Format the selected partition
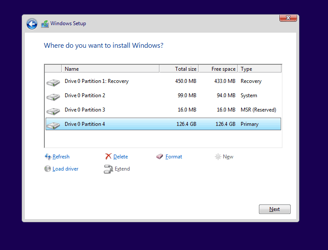The height and width of the screenshot is (250, 328). (x=174, y=157)
